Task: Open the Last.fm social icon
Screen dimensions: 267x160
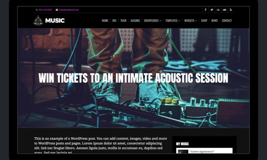Action: click(218, 10)
